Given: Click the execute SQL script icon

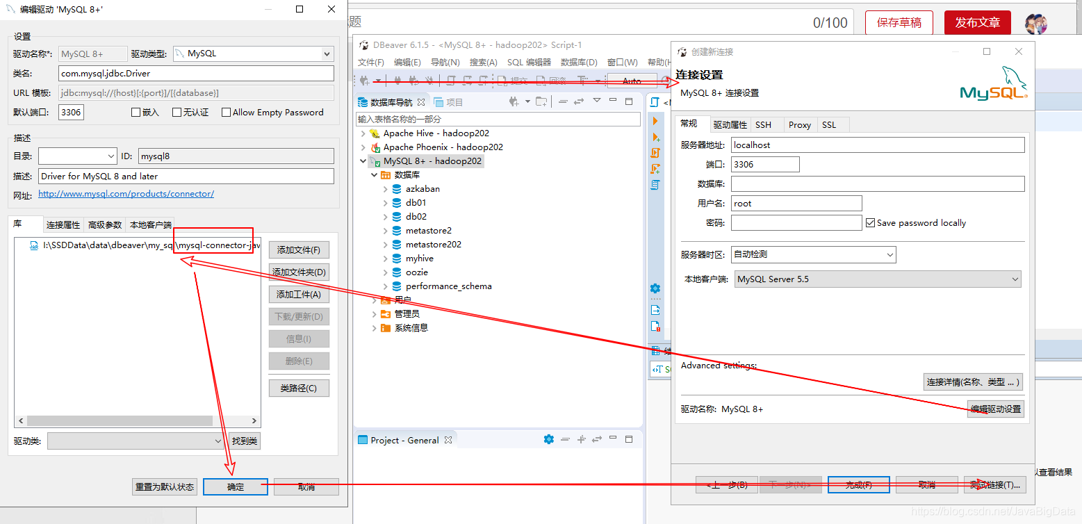Looking at the screenshot, I should [655, 153].
